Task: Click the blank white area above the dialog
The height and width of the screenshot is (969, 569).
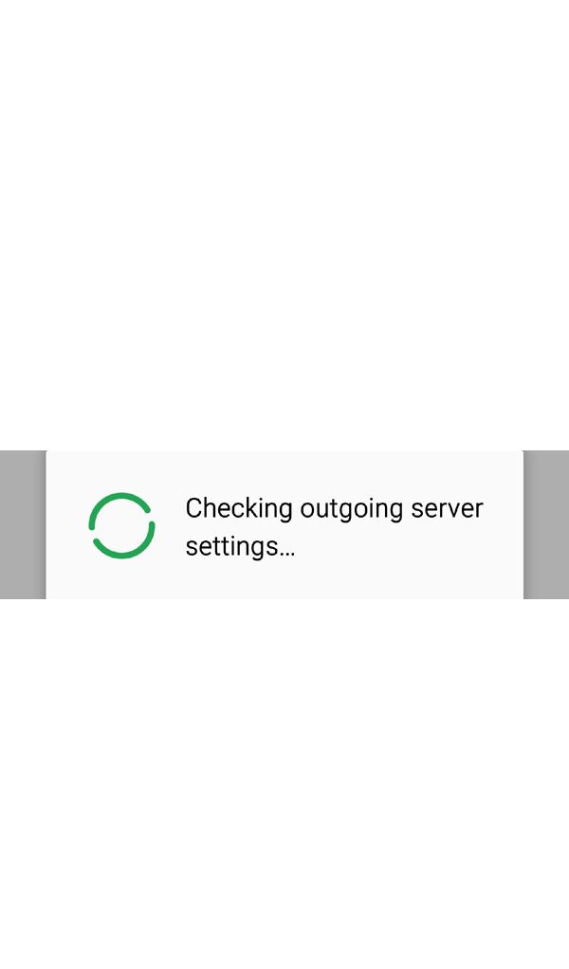Action: pos(284,225)
